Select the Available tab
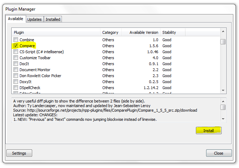239x168 pixels. (16, 19)
